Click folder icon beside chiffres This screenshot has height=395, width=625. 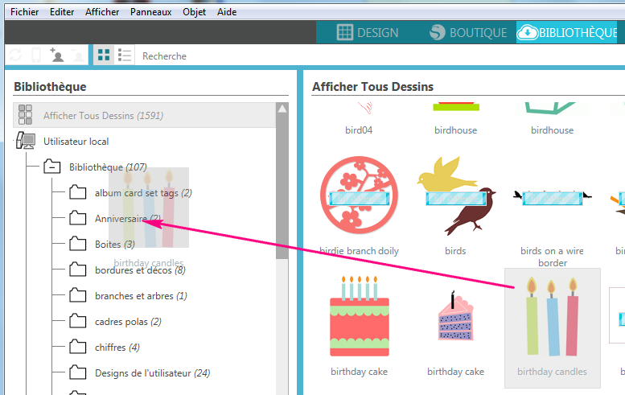[78, 347]
